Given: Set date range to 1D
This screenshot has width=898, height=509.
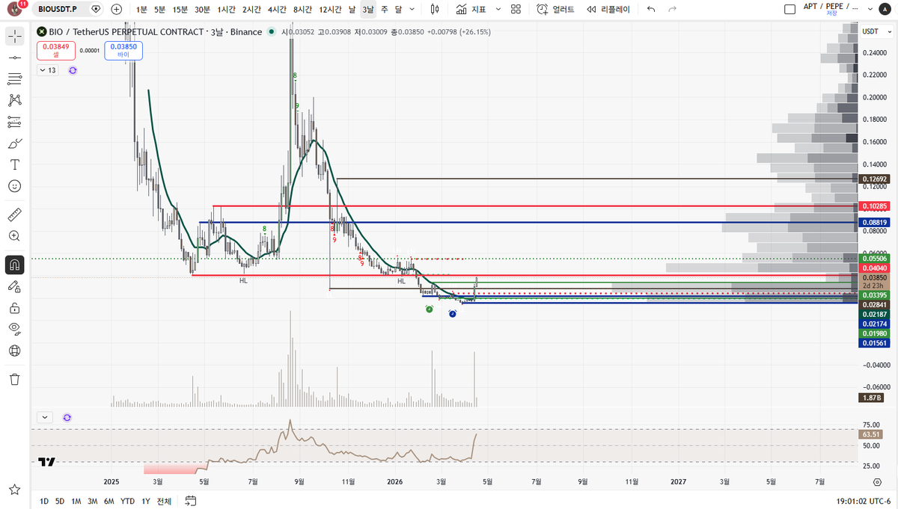Looking at the screenshot, I should [44, 501].
